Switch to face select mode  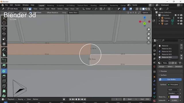point(30,9)
